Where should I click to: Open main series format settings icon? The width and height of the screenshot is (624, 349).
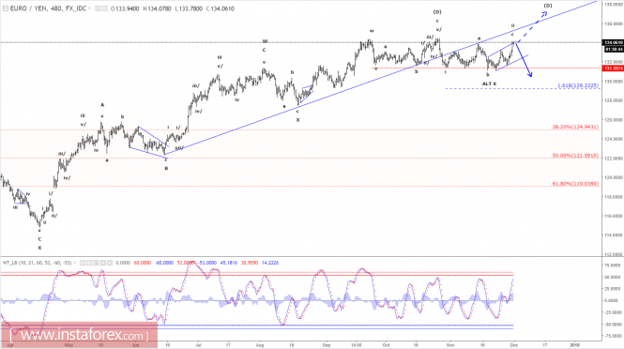[x=104, y=8]
